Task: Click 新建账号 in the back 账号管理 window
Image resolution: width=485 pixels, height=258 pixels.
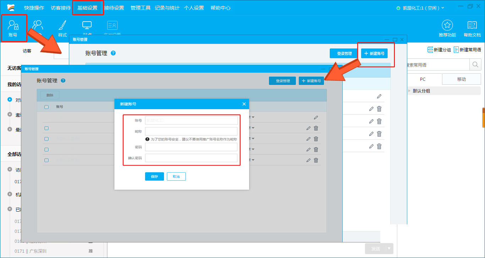Action: 374,53
